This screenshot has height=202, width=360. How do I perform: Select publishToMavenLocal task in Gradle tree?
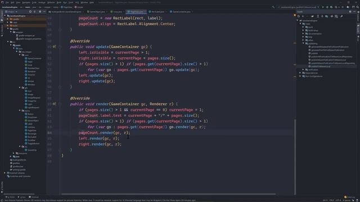point(321,66)
